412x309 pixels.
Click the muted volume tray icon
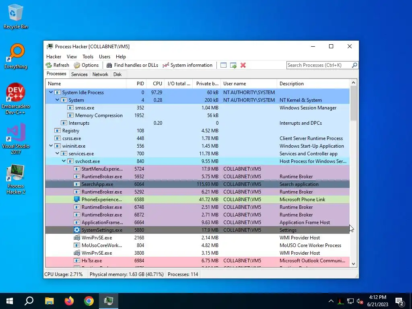click(x=360, y=301)
